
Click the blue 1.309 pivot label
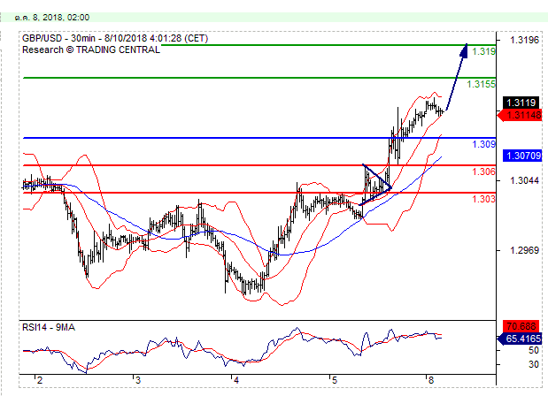pos(483,144)
